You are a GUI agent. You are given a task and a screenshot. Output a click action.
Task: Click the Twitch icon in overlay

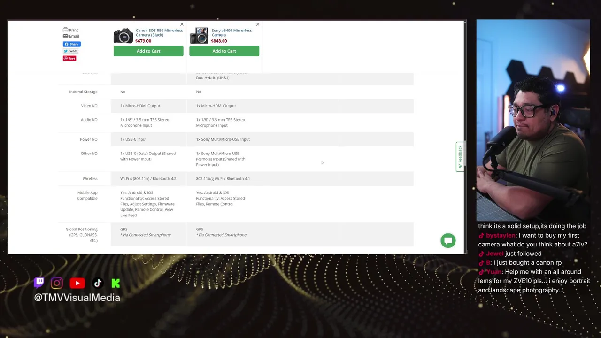pyautogui.click(x=39, y=283)
